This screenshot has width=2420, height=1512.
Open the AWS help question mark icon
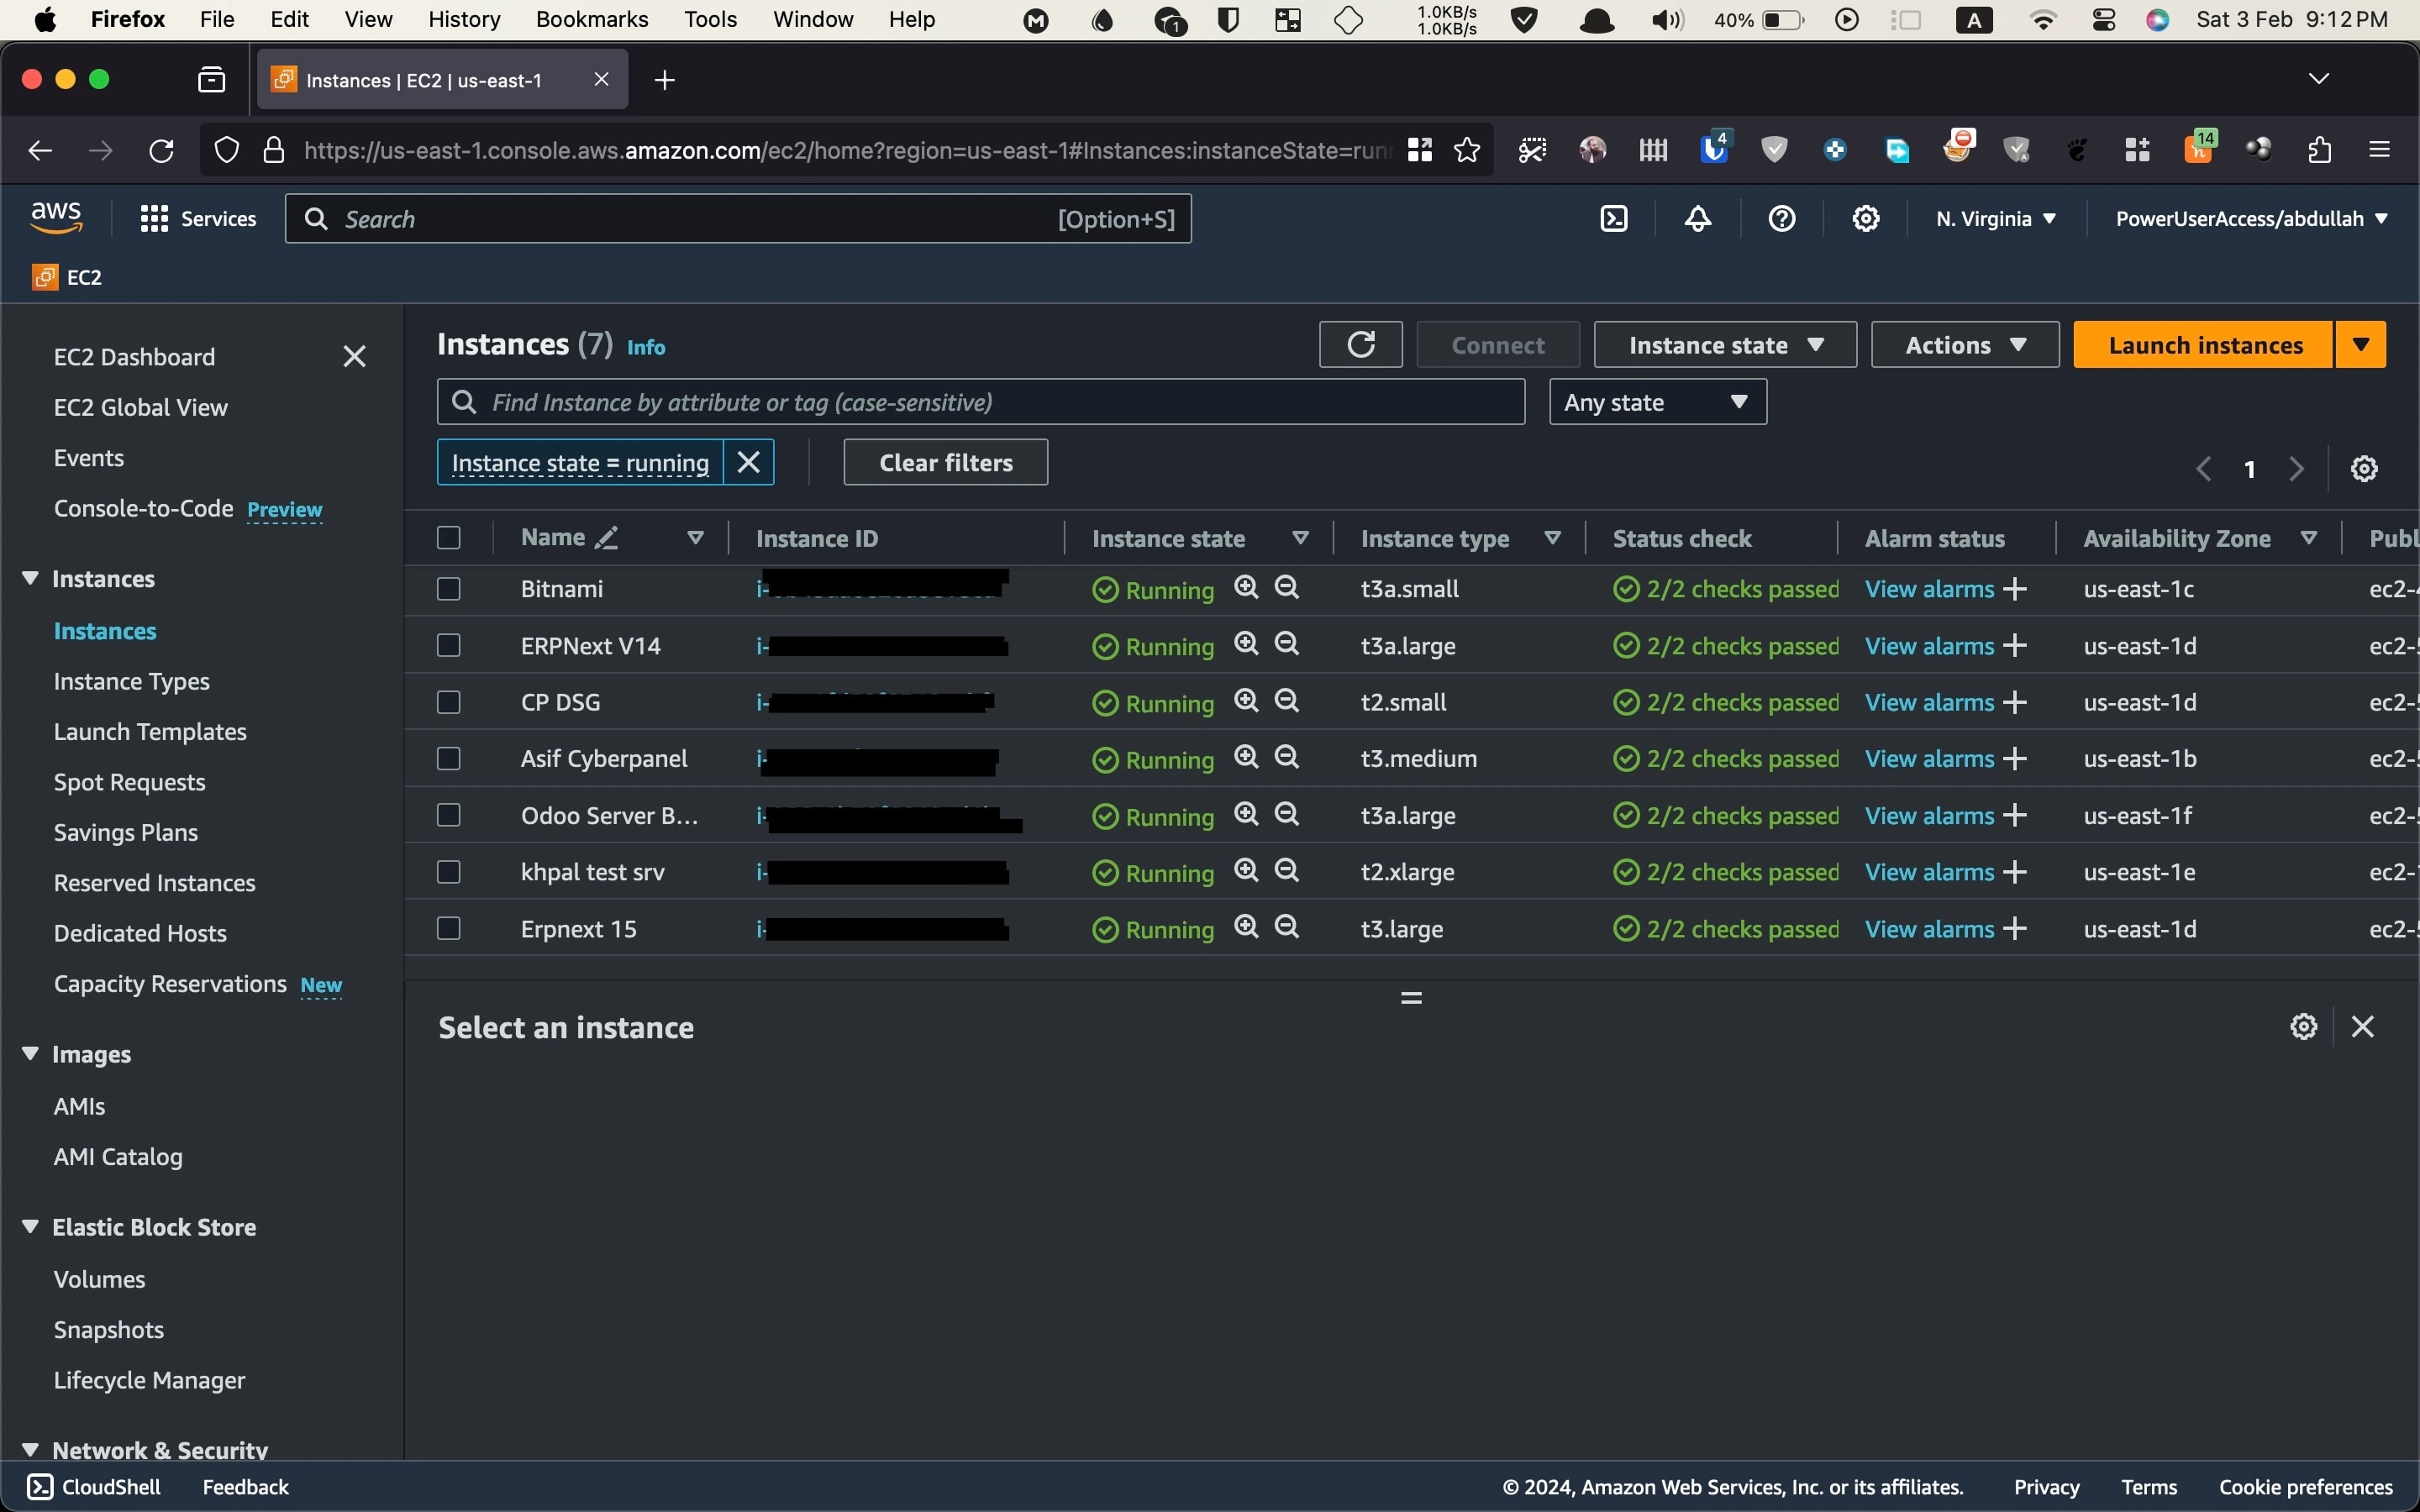(1782, 219)
